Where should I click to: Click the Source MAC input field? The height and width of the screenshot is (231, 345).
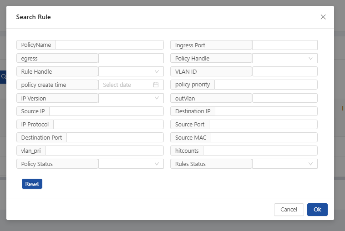(x=264, y=137)
